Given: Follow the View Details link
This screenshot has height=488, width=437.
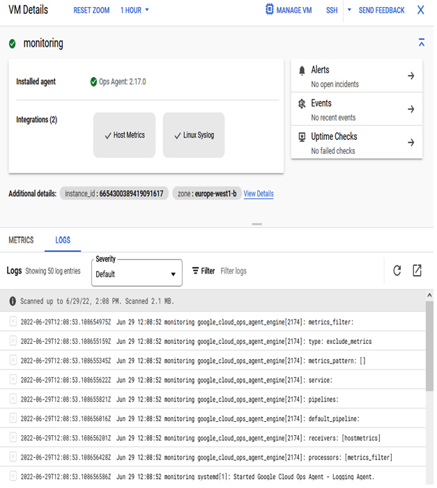Looking at the screenshot, I should point(259,194).
